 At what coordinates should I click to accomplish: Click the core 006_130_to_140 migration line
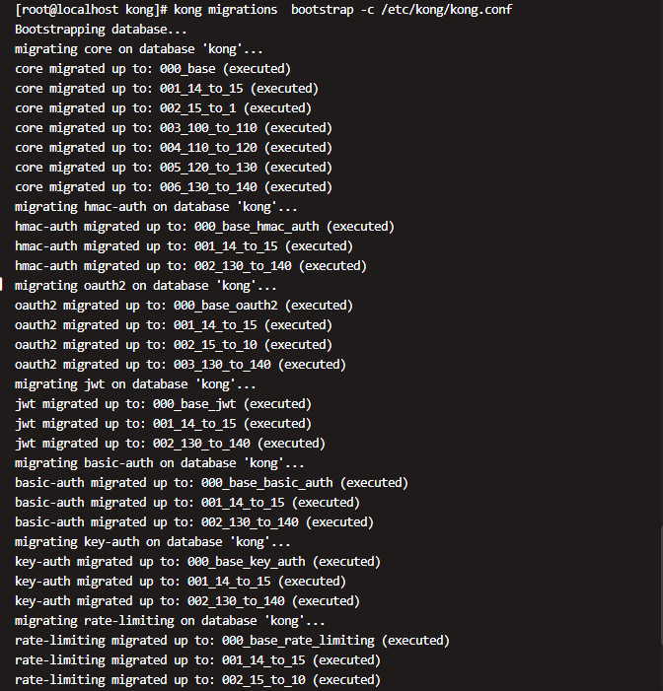(174, 187)
